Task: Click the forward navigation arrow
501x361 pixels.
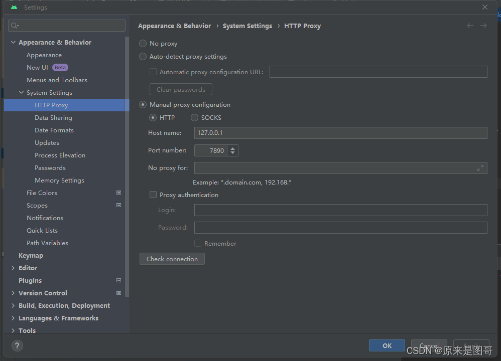Action: 483,26
